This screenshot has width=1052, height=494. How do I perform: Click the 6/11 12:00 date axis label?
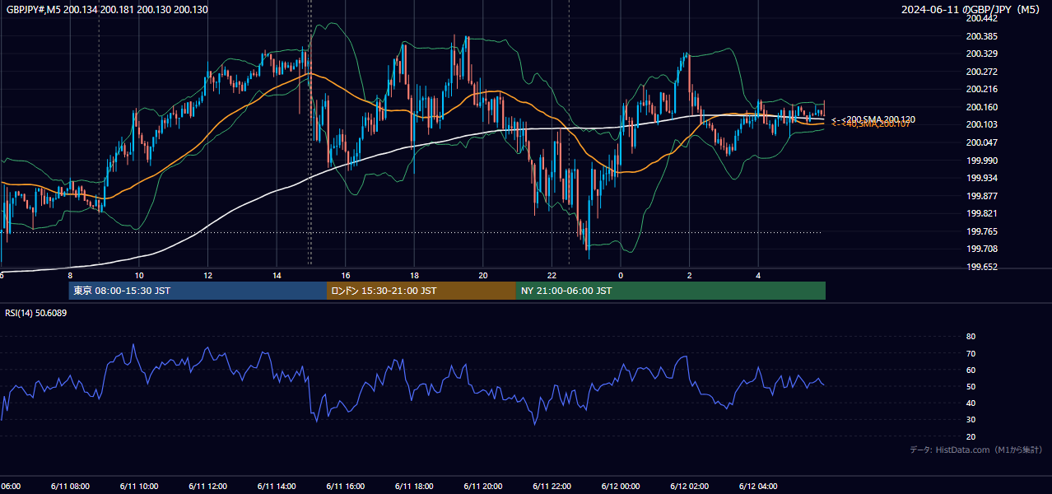[x=207, y=487]
